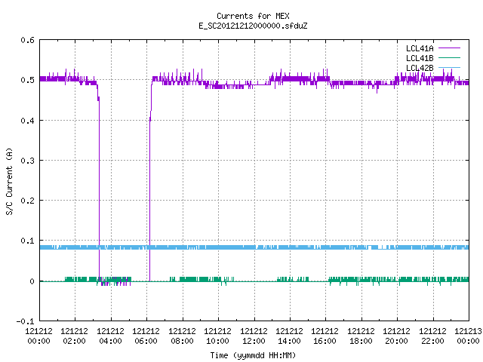
Task: Click the y-axis value 0.1
Action: point(27,241)
